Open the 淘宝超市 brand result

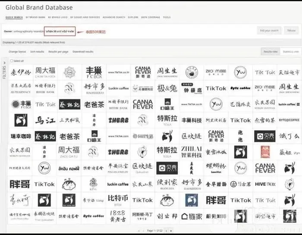click(265, 216)
